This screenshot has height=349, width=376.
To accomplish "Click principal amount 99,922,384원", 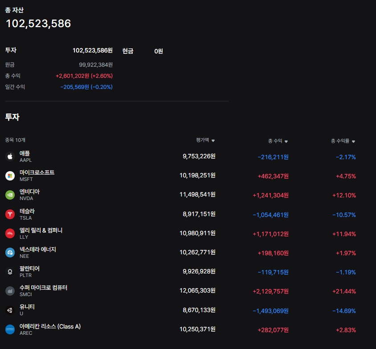I will (x=96, y=65).
